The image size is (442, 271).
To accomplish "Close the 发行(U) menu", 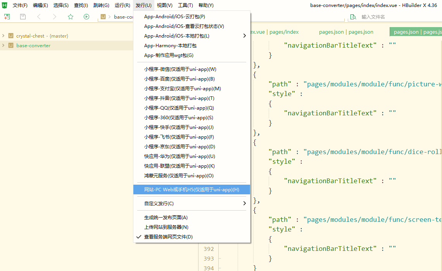I will pyautogui.click(x=143, y=5).
